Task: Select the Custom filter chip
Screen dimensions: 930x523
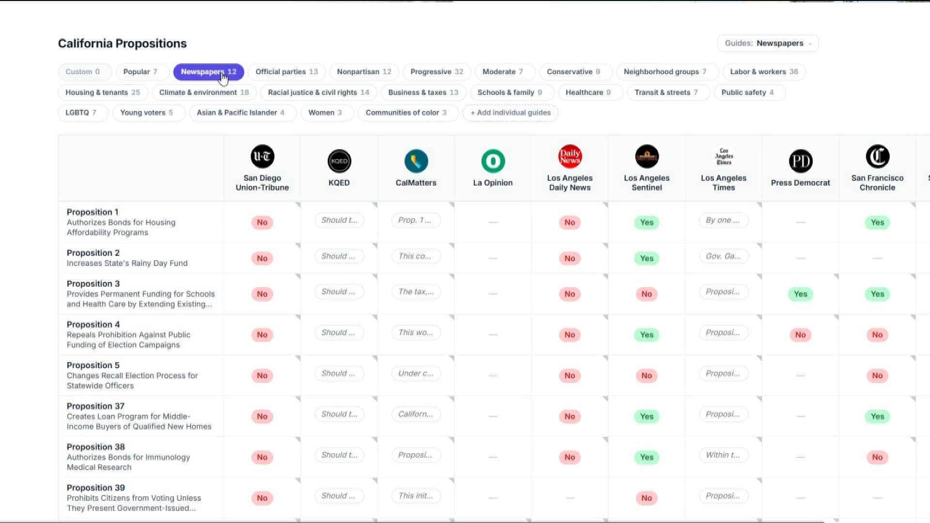Action: tap(85, 72)
